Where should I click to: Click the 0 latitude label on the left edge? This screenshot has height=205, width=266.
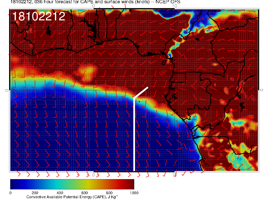[7, 90]
